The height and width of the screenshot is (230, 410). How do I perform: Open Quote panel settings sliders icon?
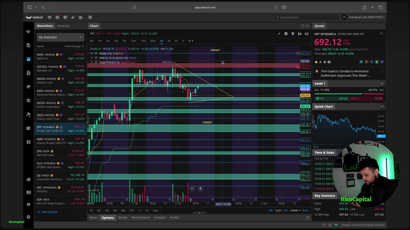[x=381, y=34]
